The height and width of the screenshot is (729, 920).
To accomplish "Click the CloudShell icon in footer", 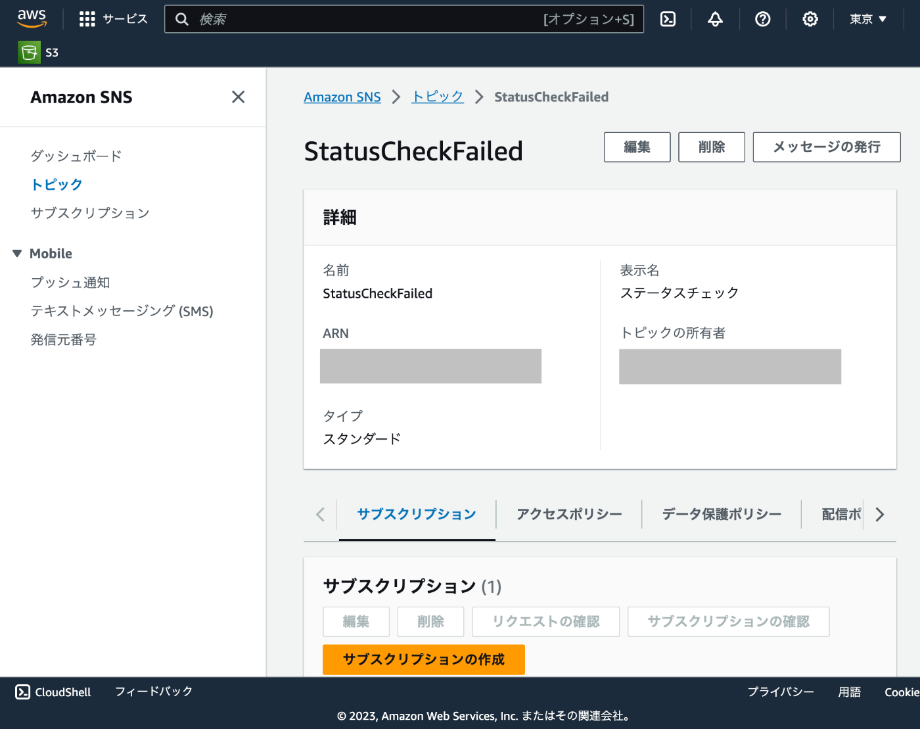I will click(x=22, y=692).
